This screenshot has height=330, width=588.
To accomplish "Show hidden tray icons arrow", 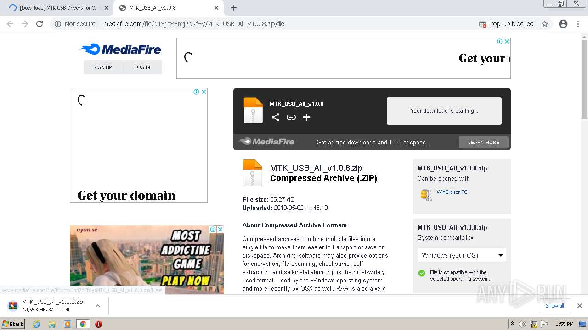I will point(512,324).
